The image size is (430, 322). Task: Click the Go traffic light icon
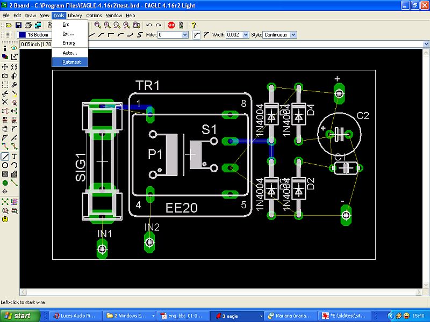point(181,25)
